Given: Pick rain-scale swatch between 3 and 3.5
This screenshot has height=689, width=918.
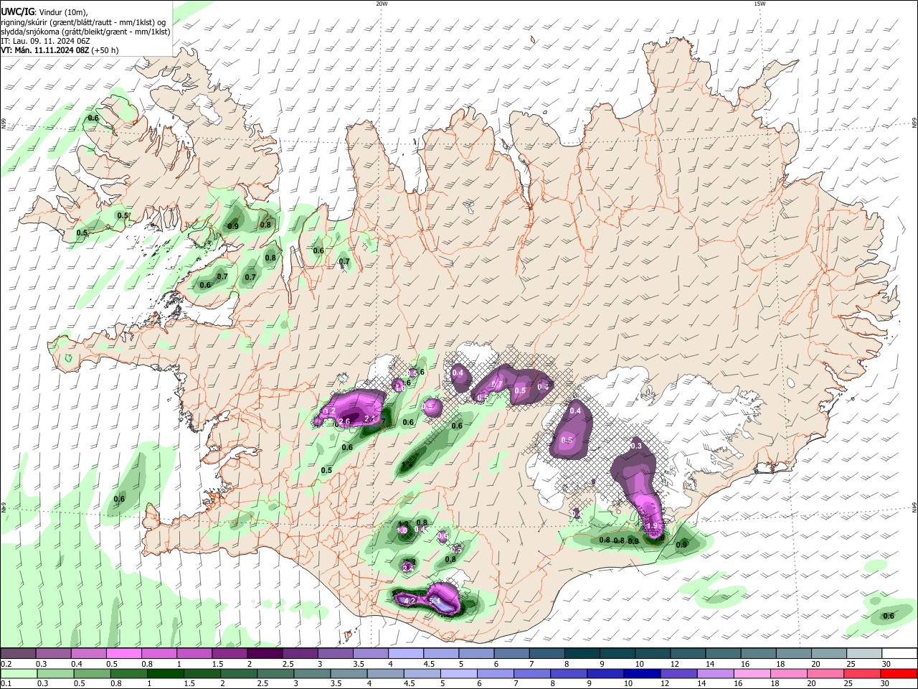Looking at the screenshot, I should point(311,673).
